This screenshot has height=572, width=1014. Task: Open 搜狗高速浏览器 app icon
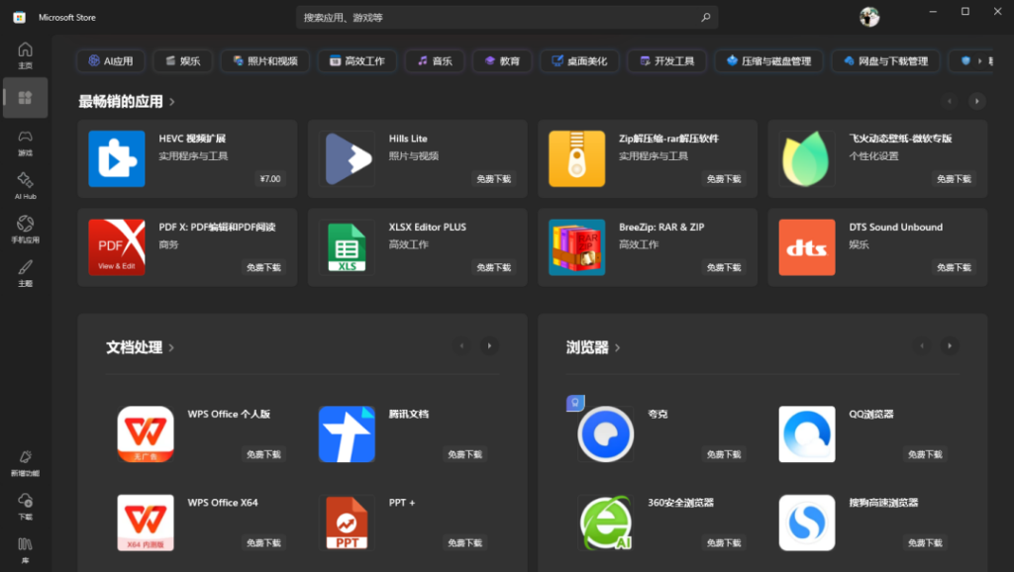tap(806, 523)
